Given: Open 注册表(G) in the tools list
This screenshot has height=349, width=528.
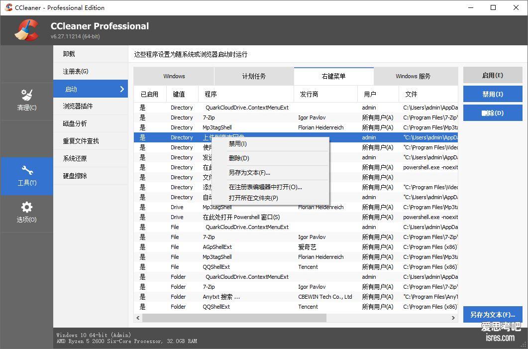Looking at the screenshot, I should [91, 71].
